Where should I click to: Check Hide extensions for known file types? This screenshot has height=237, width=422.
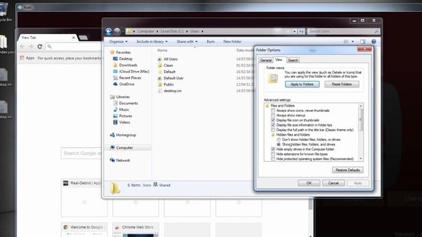[x=273, y=154]
